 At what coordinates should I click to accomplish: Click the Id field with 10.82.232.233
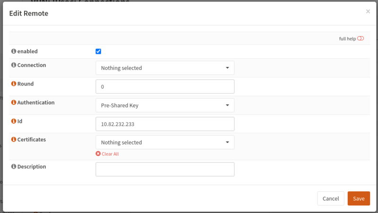pyautogui.click(x=165, y=124)
